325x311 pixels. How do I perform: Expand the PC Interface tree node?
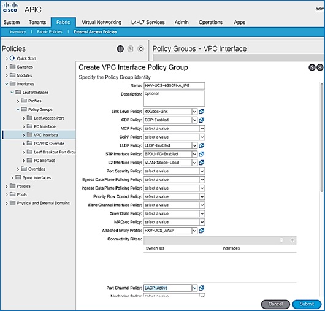24,126
